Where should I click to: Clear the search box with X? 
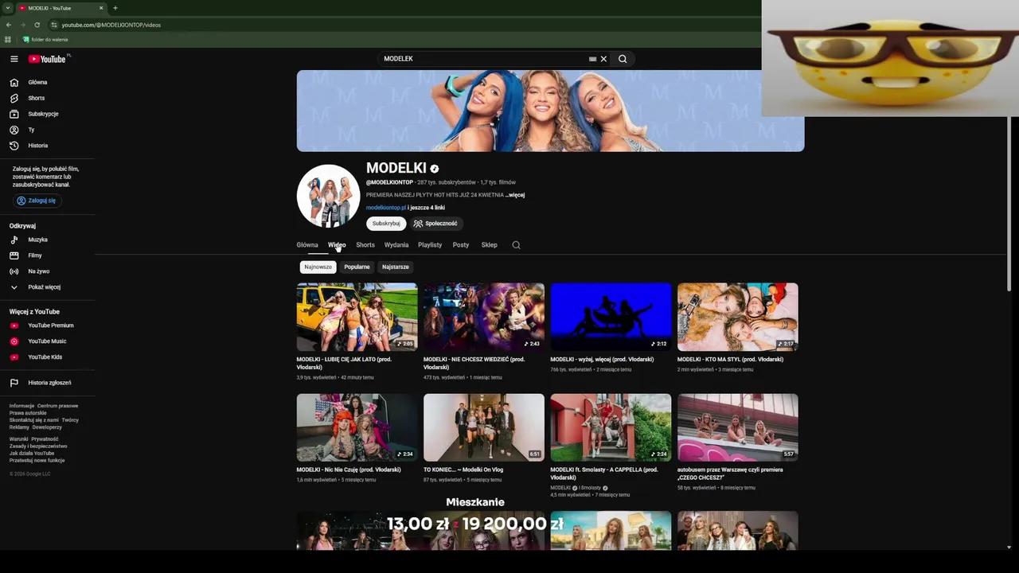pyautogui.click(x=603, y=59)
